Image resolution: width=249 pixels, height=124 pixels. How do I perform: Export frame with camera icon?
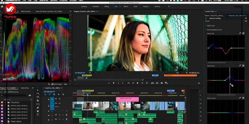pos(162,83)
